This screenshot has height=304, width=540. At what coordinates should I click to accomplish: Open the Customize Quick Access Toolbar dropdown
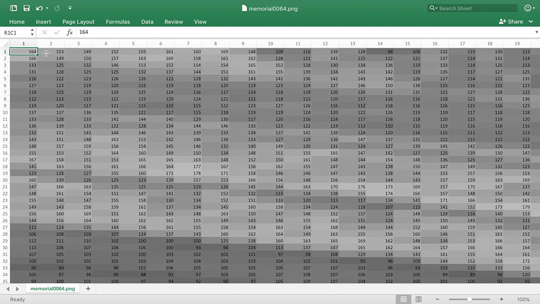(71, 9)
